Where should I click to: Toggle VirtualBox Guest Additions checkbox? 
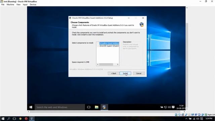(x=98, y=43)
